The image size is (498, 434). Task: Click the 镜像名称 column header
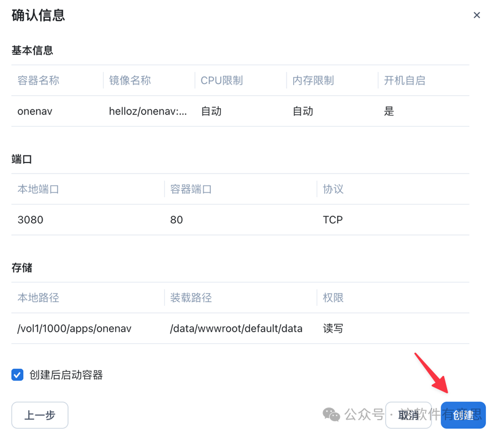tap(130, 81)
